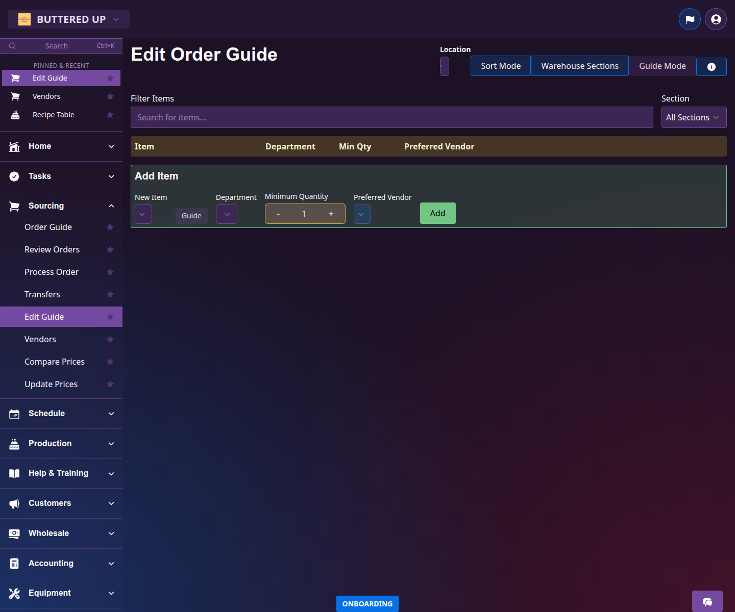The width and height of the screenshot is (735, 612).
Task: Click the user profile icon
Action: pos(715,19)
